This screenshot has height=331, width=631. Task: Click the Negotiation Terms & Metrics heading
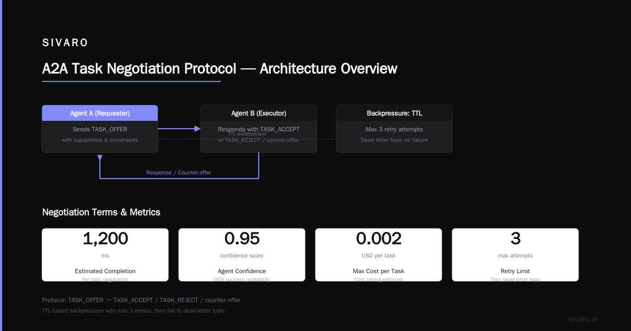tap(101, 212)
